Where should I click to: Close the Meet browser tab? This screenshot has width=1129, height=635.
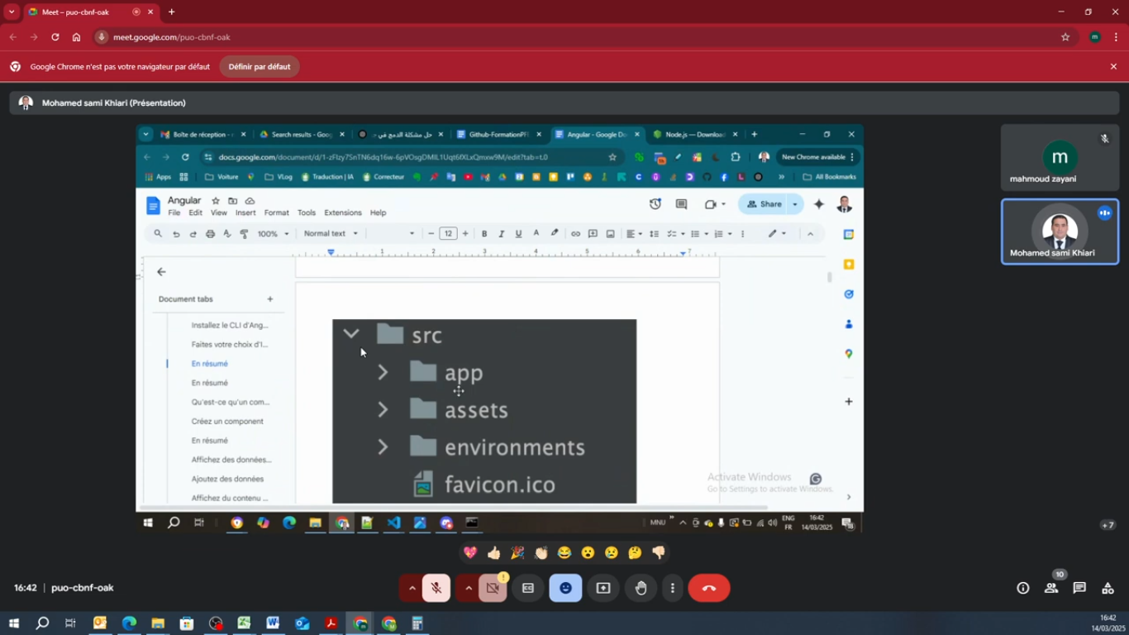click(150, 12)
